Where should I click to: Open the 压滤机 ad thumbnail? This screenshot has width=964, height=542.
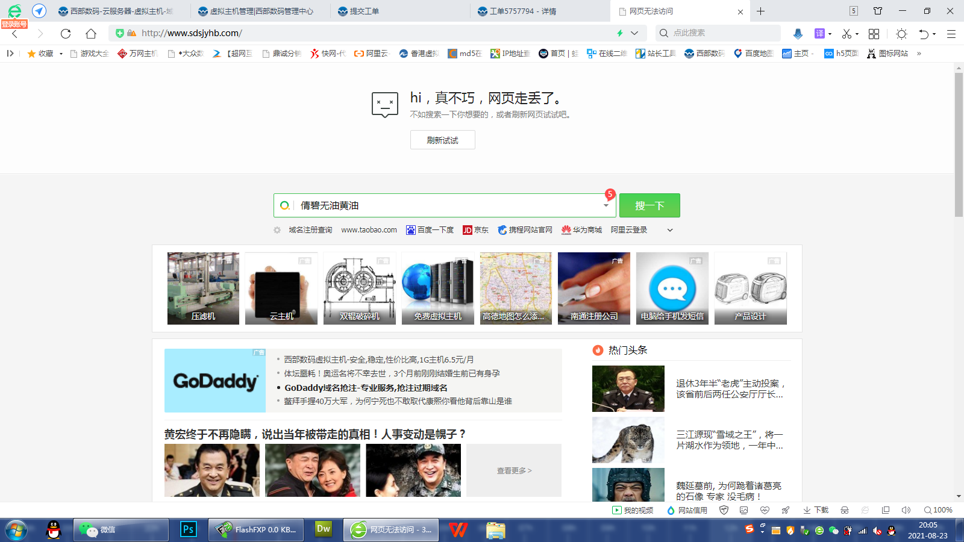click(203, 288)
